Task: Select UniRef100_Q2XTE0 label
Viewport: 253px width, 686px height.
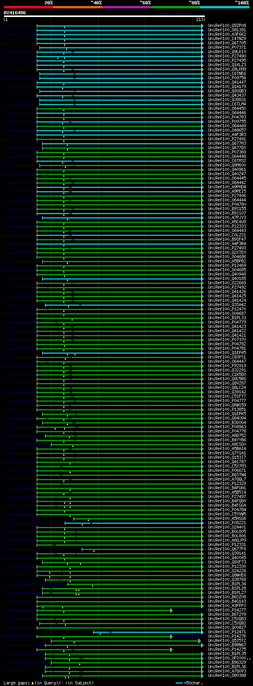Action: [227, 253]
